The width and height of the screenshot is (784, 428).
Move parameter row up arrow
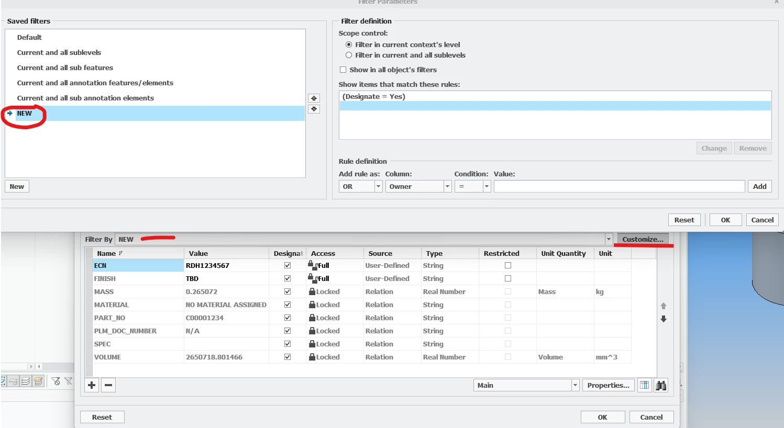coord(664,306)
